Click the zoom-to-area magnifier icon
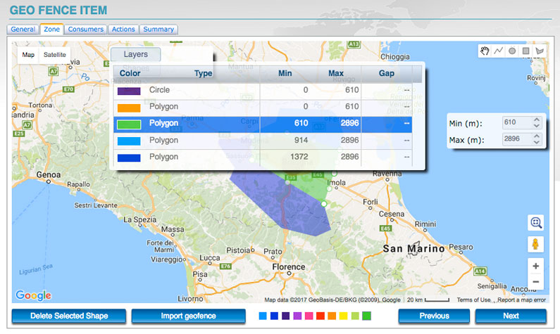560x334 pixels. [x=536, y=223]
